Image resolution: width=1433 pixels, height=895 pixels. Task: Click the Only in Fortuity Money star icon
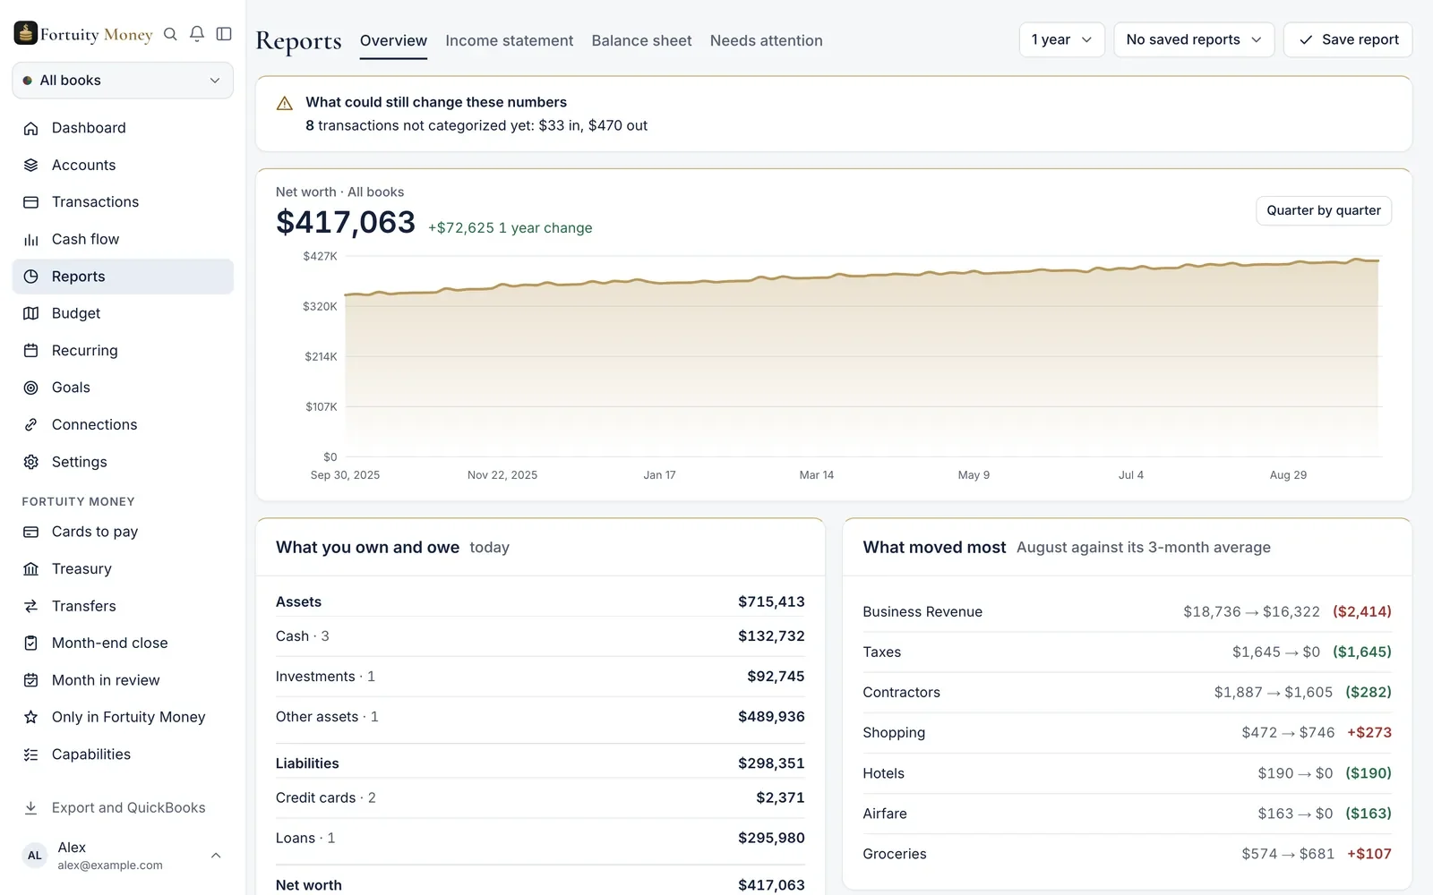click(31, 717)
